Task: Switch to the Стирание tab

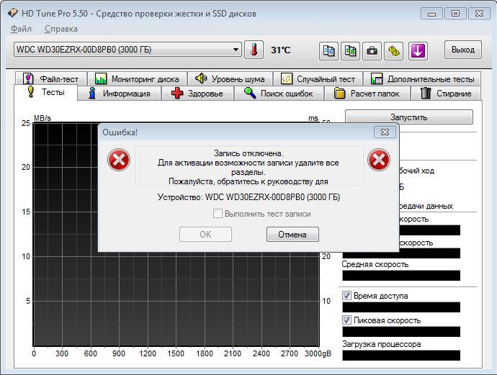Action: tap(446, 94)
